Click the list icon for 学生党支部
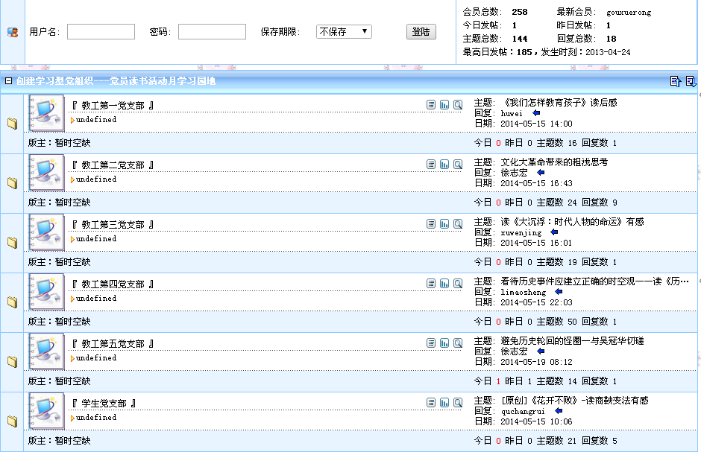Screen dimensions: 701x452 click(431, 402)
